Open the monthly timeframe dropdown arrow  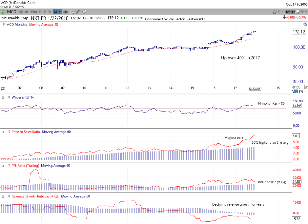60,12
